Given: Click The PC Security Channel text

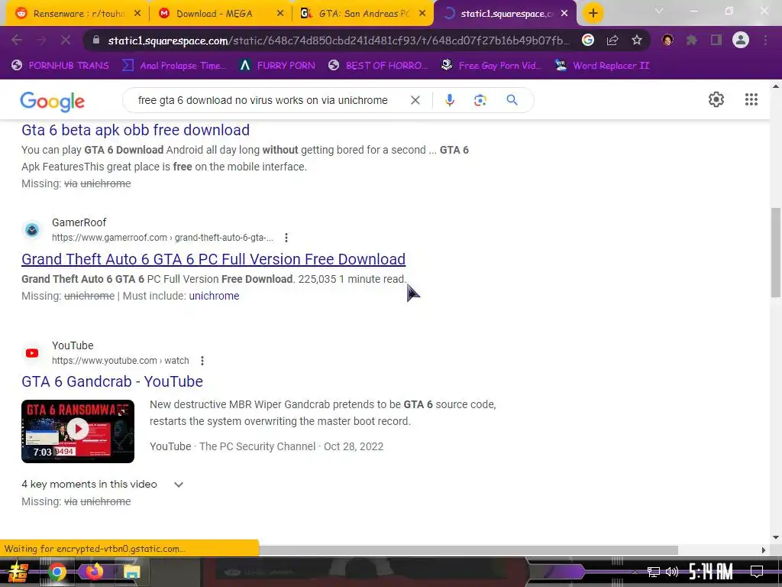Looking at the screenshot, I should click(x=257, y=446).
